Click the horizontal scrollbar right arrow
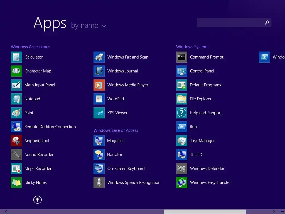Viewport: 285px width, 214px height. click(x=274, y=212)
